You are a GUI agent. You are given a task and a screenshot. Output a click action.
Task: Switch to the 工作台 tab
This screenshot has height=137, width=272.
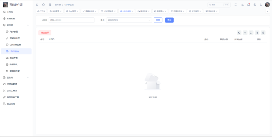(41, 11)
